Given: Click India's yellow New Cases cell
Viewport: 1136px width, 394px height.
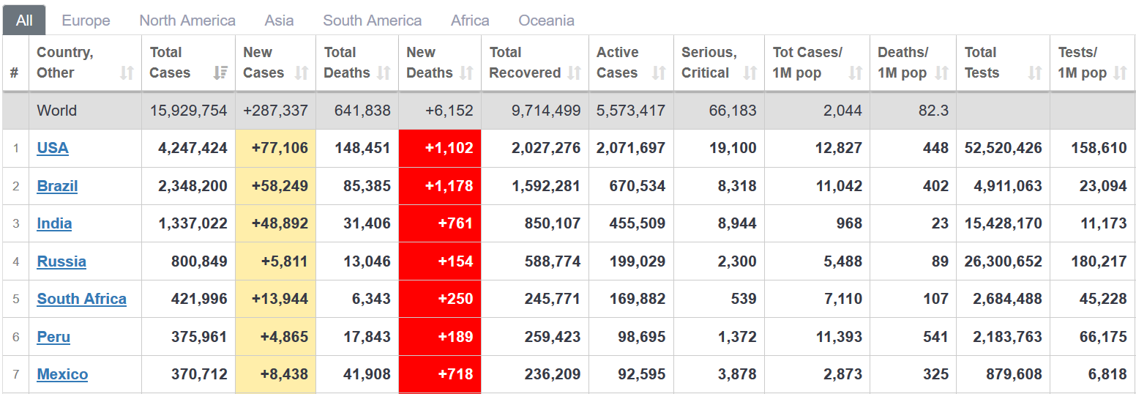Looking at the screenshot, I should point(276,223).
